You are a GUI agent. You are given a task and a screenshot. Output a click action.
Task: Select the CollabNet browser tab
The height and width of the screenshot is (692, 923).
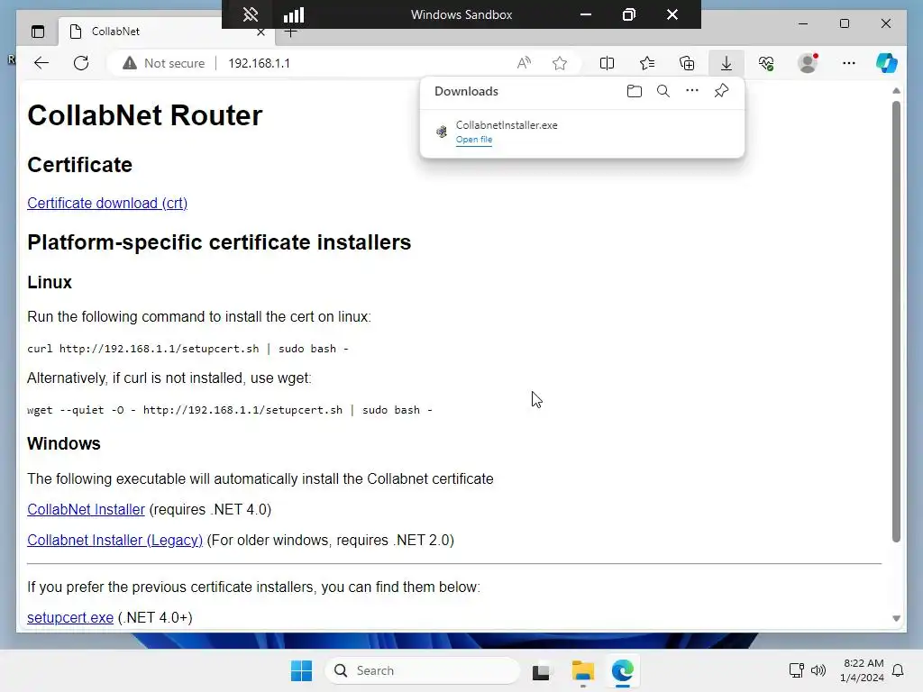tap(165, 32)
